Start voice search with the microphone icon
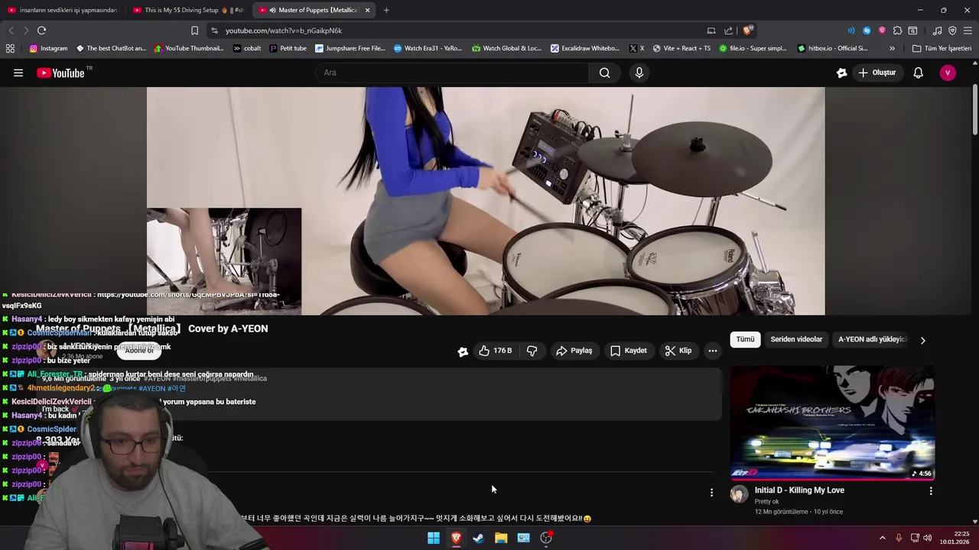The image size is (979, 550). [x=639, y=73]
